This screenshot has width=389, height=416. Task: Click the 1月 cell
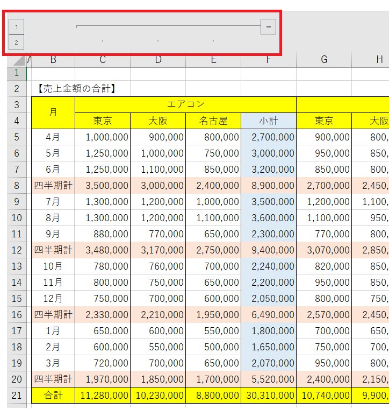pos(53,331)
